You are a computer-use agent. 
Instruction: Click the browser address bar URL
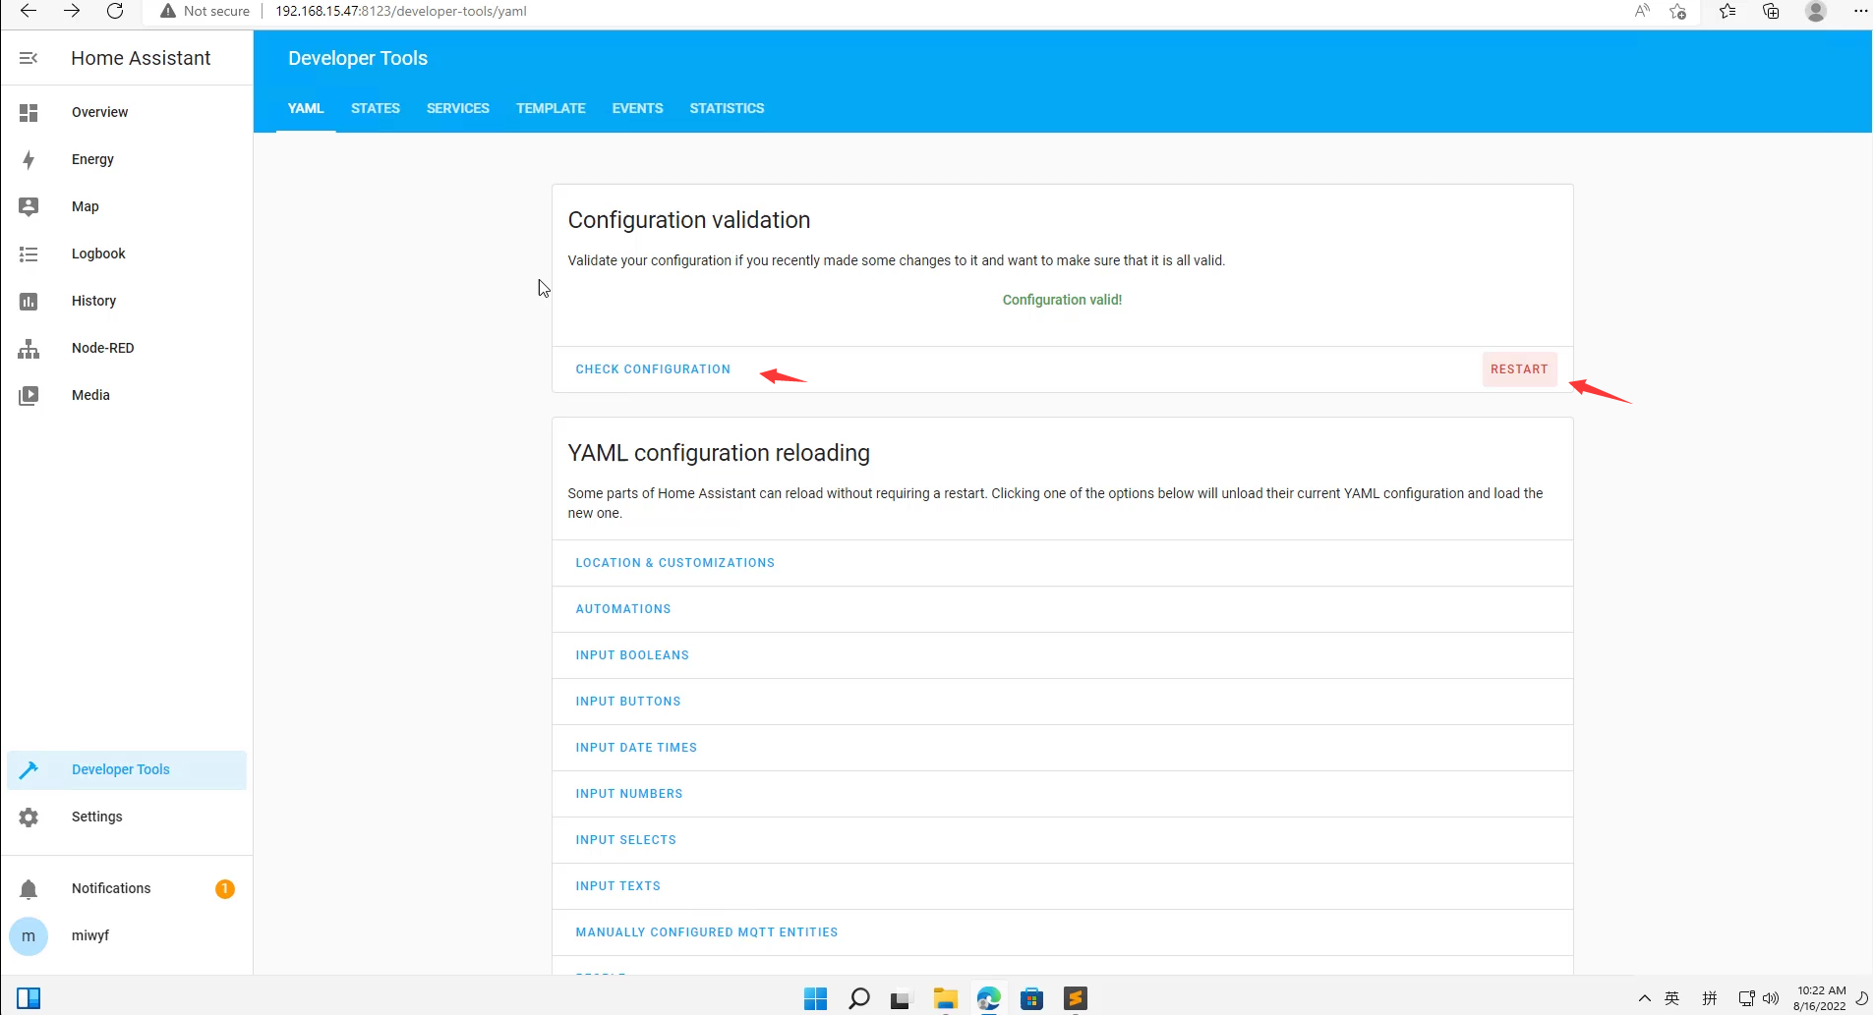click(401, 12)
